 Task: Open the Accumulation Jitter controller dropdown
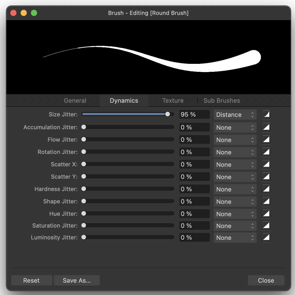(x=235, y=127)
